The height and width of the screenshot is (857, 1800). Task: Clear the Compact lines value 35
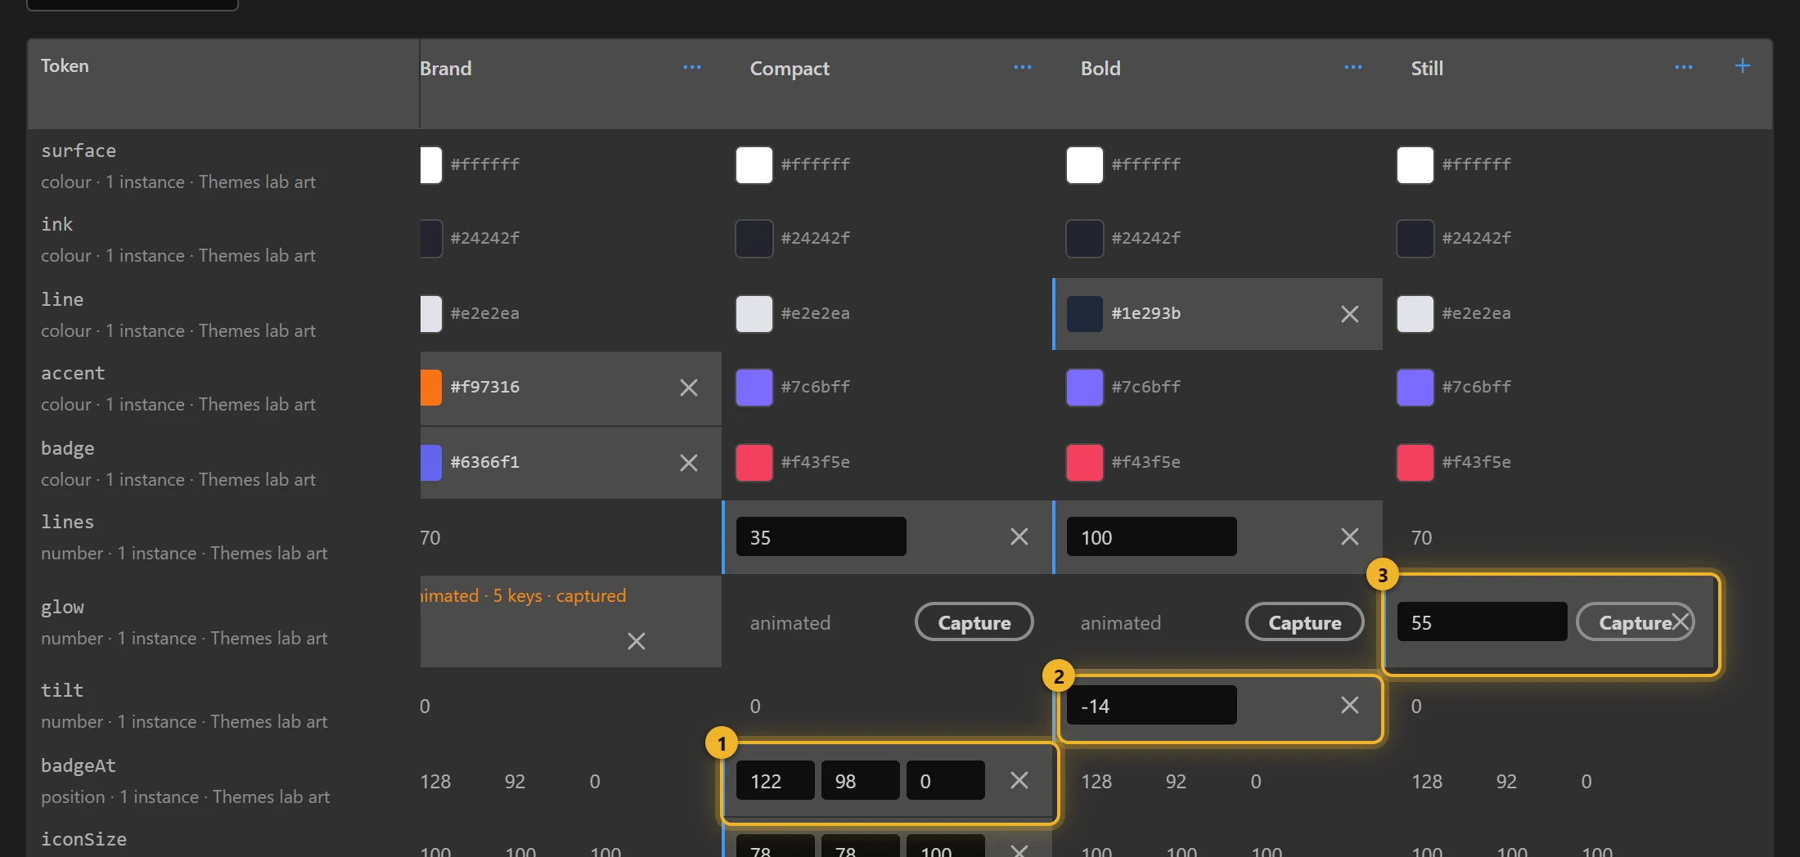(1019, 536)
